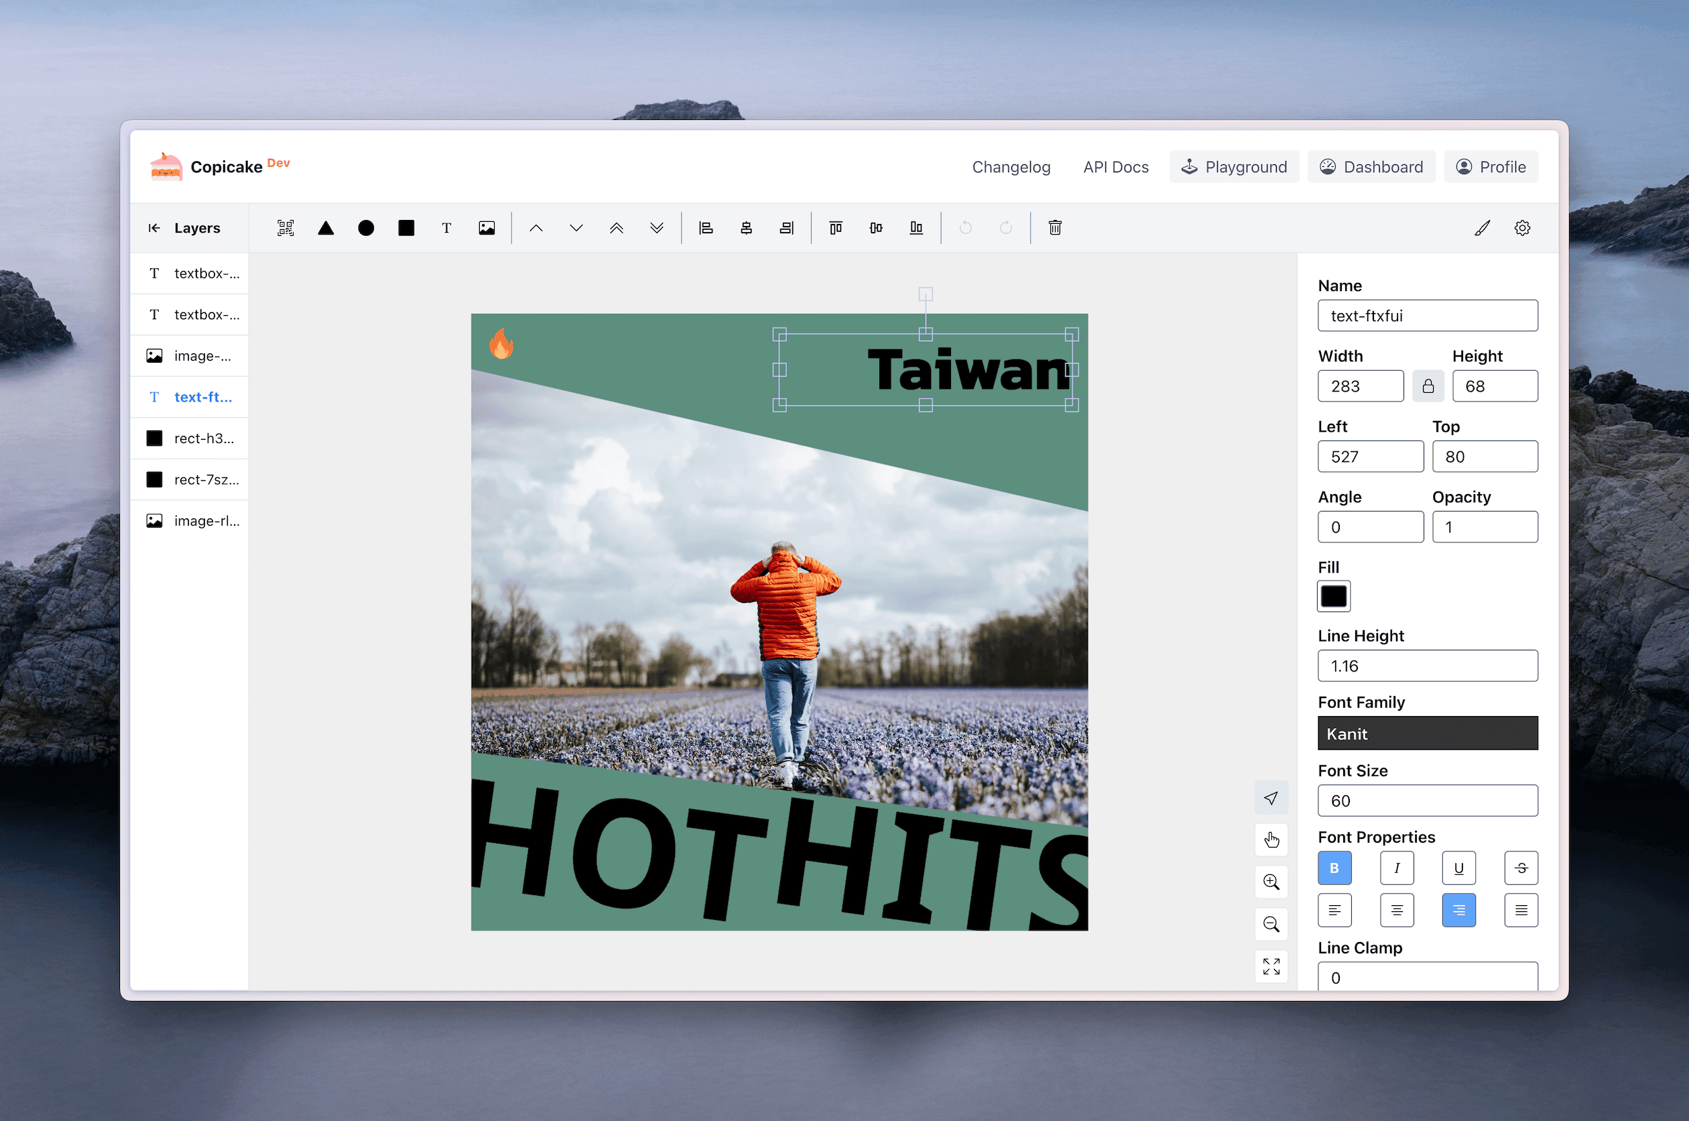1689x1121 pixels.
Task: Open the brush style panel
Action: 1483,228
